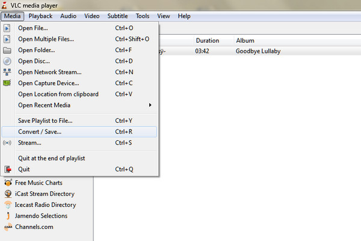Image resolution: width=361 pixels, height=241 pixels.
Task: Select iCast Stream Directory in sidebar
Action: [45, 194]
